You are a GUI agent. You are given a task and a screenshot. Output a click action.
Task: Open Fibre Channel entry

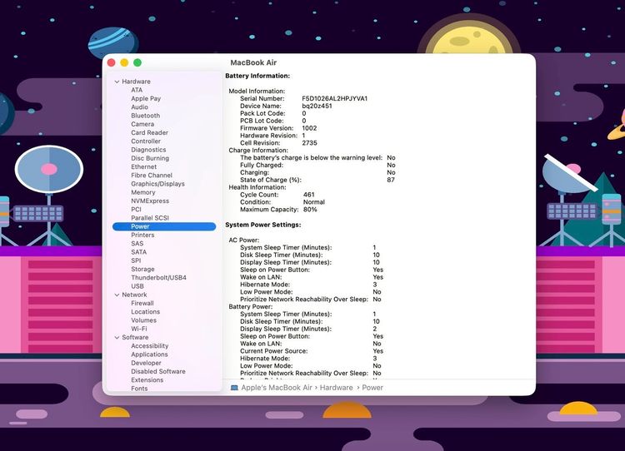152,175
